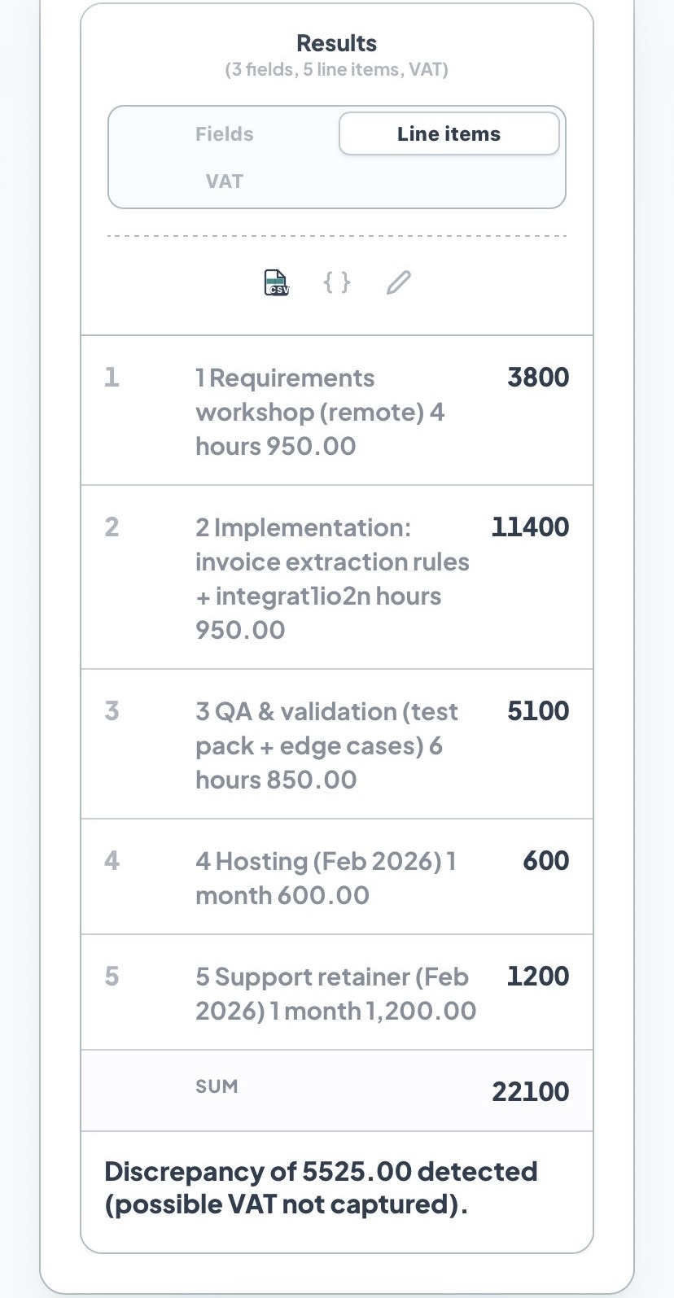Select the Line items tab

tap(449, 134)
